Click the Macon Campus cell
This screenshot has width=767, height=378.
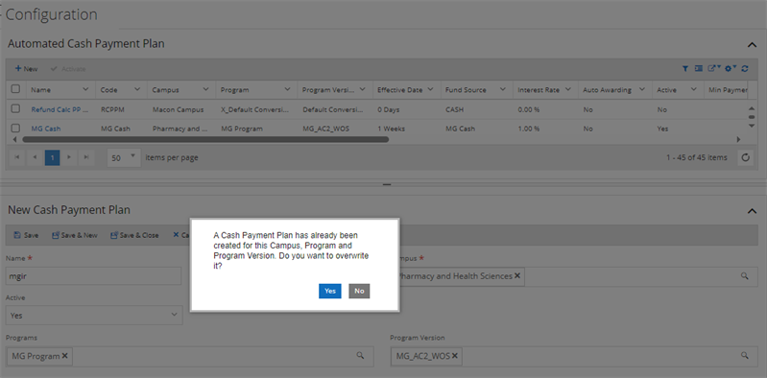178,109
